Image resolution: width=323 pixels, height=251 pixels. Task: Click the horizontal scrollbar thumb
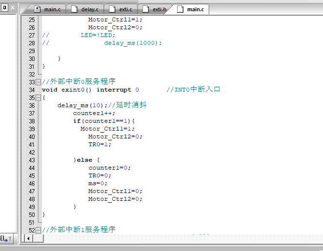point(38,239)
